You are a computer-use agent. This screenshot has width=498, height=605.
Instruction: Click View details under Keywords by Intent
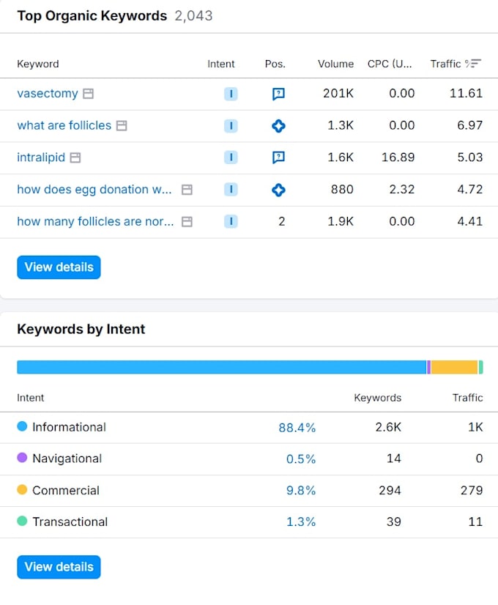[x=59, y=567]
